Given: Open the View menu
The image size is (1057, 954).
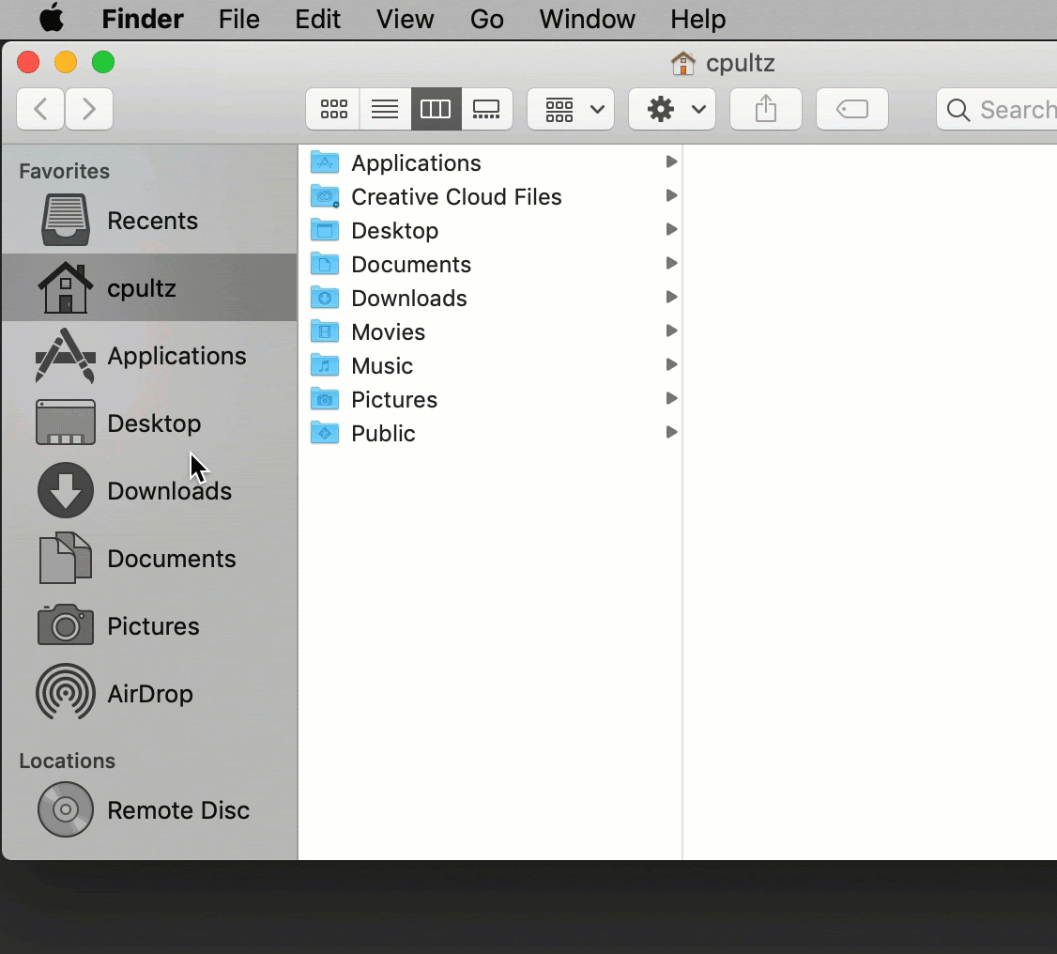Looking at the screenshot, I should point(405,19).
